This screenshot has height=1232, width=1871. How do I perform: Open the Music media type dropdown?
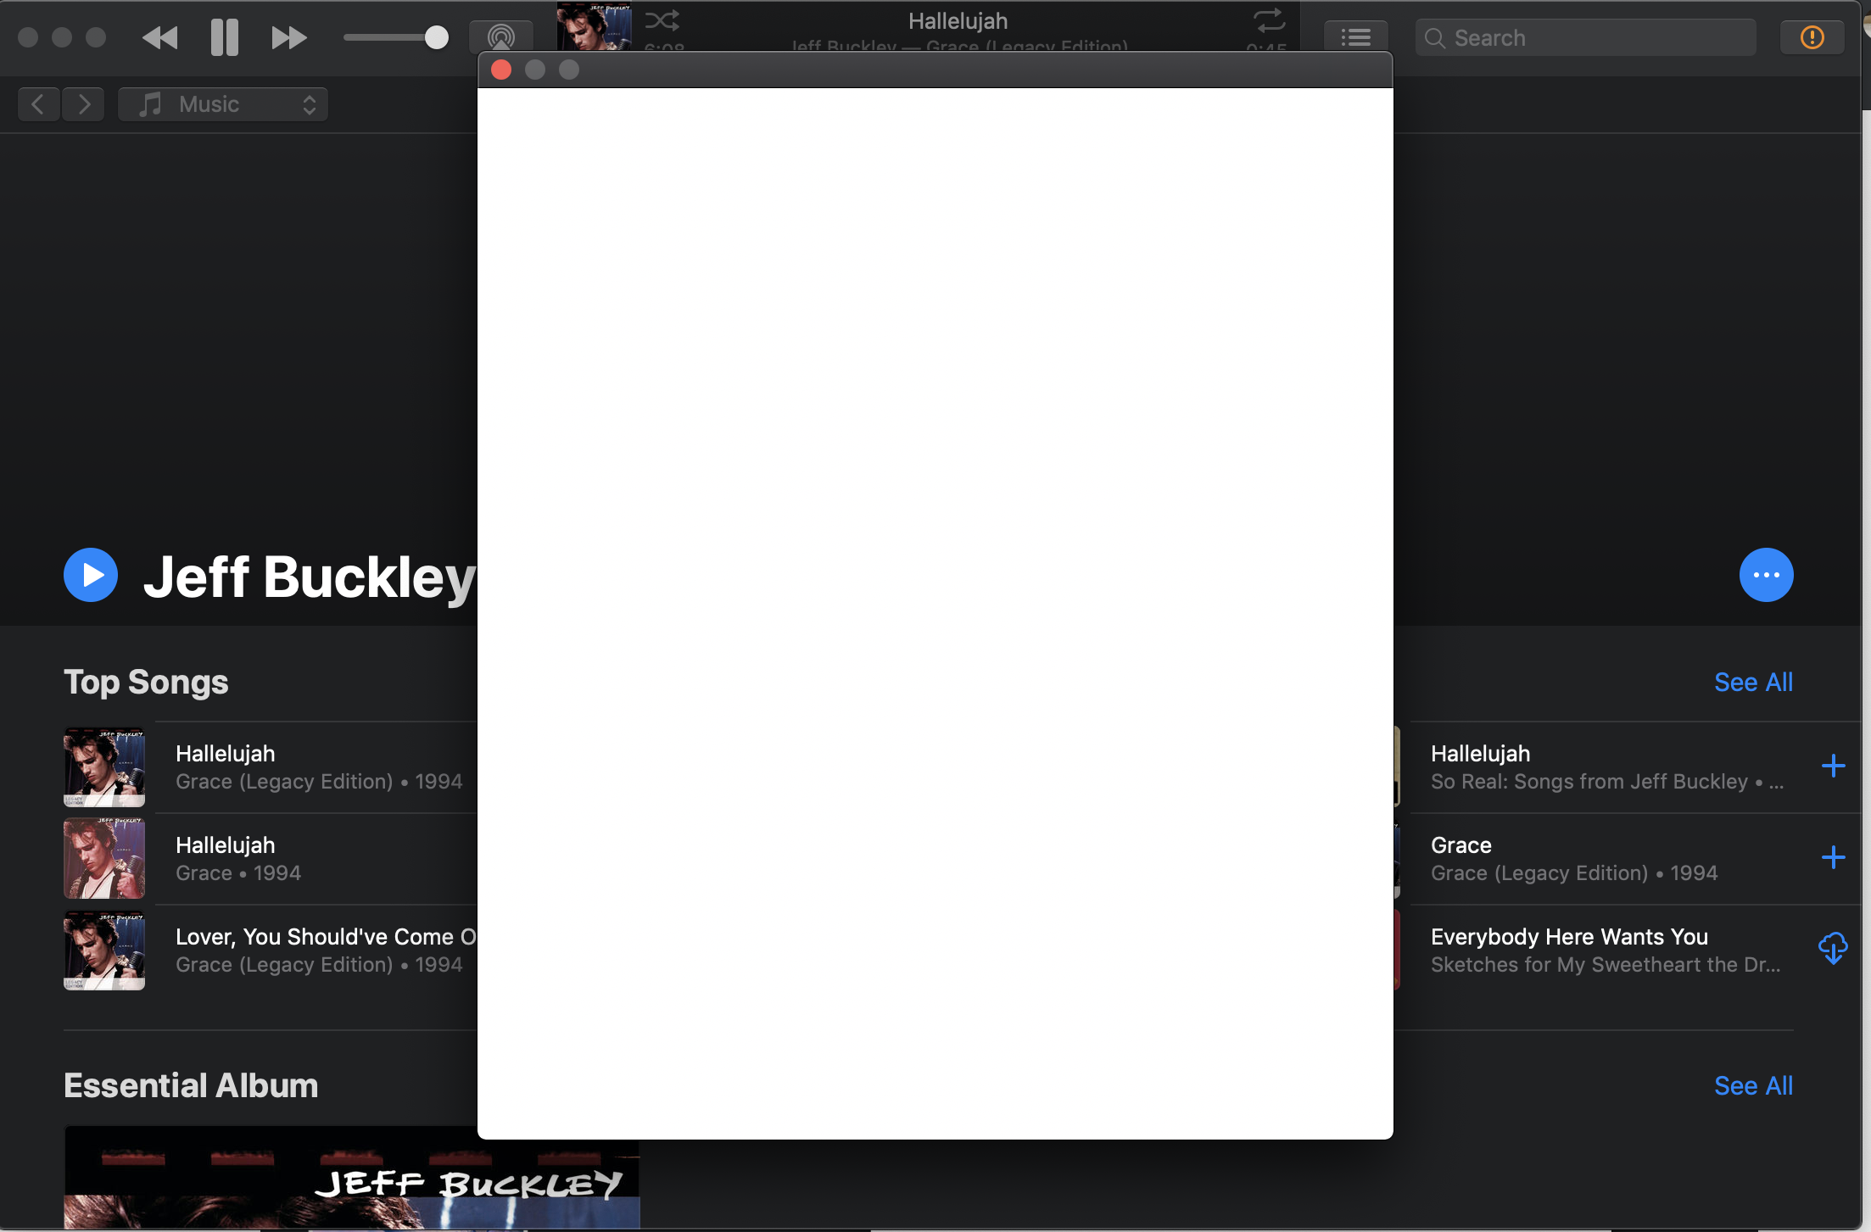pyautogui.click(x=223, y=104)
